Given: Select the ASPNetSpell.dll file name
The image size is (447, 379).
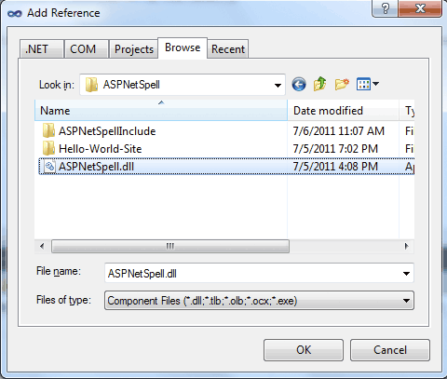Looking at the screenshot, I should coord(96,167).
